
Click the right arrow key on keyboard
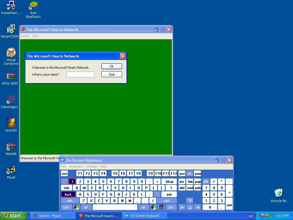[198, 207]
